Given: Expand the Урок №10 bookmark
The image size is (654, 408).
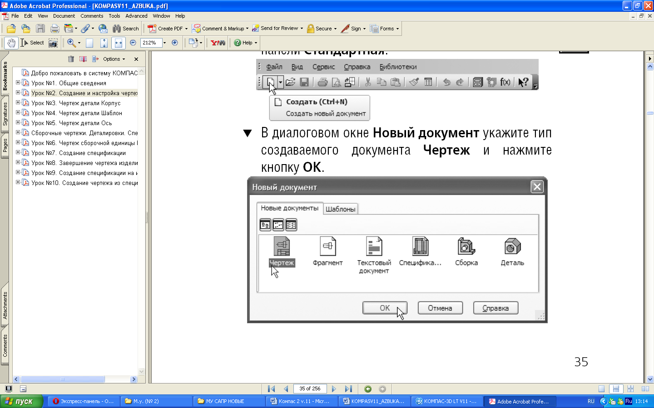Looking at the screenshot, I should point(18,182).
